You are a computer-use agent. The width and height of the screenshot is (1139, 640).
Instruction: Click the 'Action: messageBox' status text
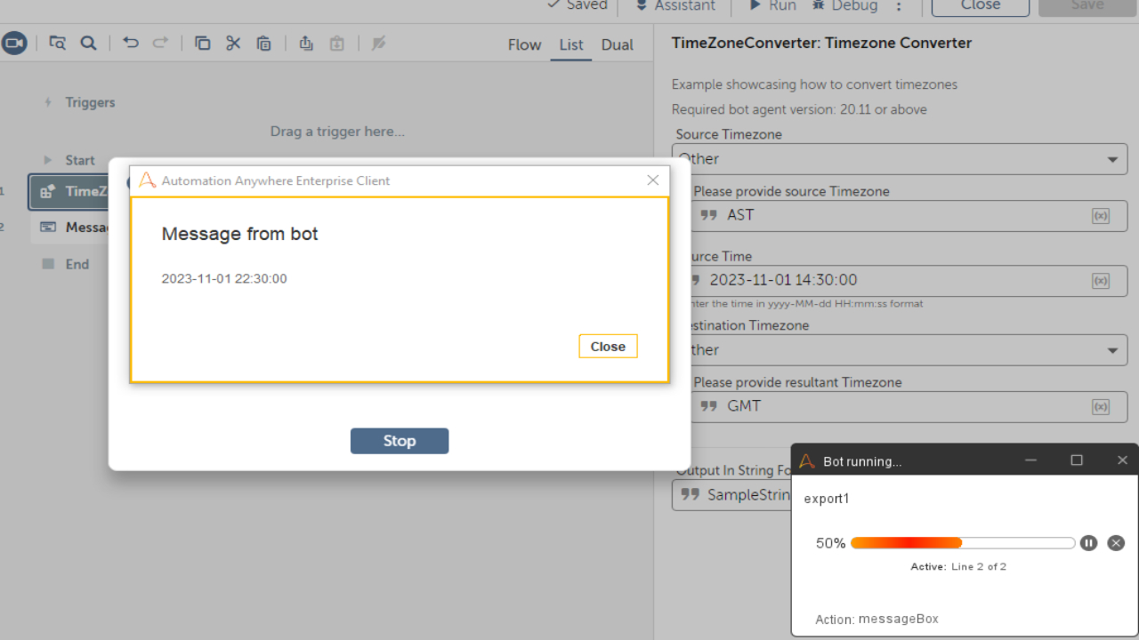(876, 619)
